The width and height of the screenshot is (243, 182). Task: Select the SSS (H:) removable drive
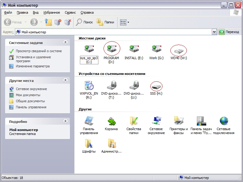pyautogui.click(x=156, y=86)
